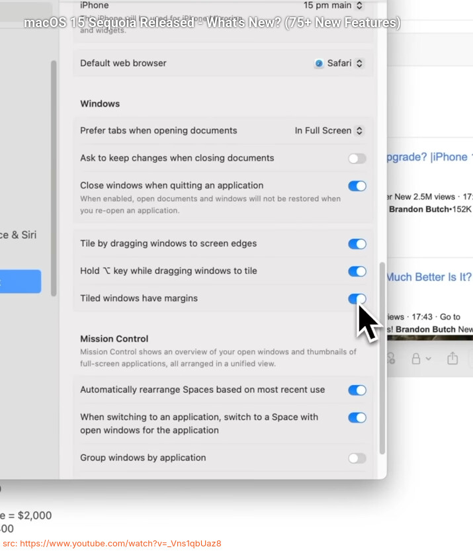
Task: Click the Safari compass icon
Action: pos(320,64)
